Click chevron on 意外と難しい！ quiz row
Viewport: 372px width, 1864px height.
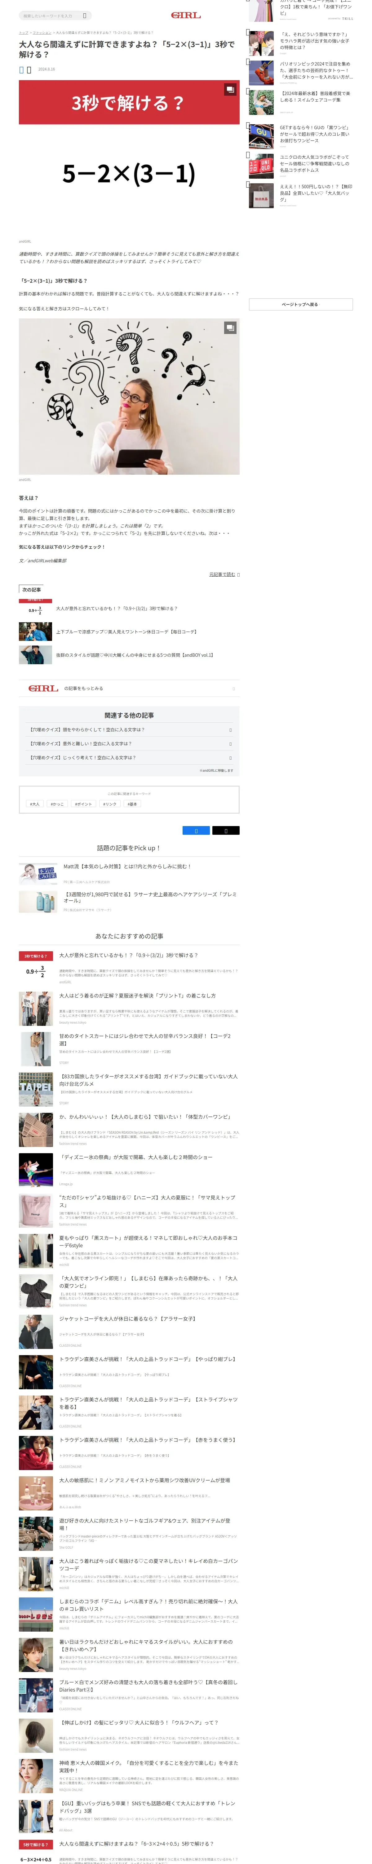pos(230,744)
